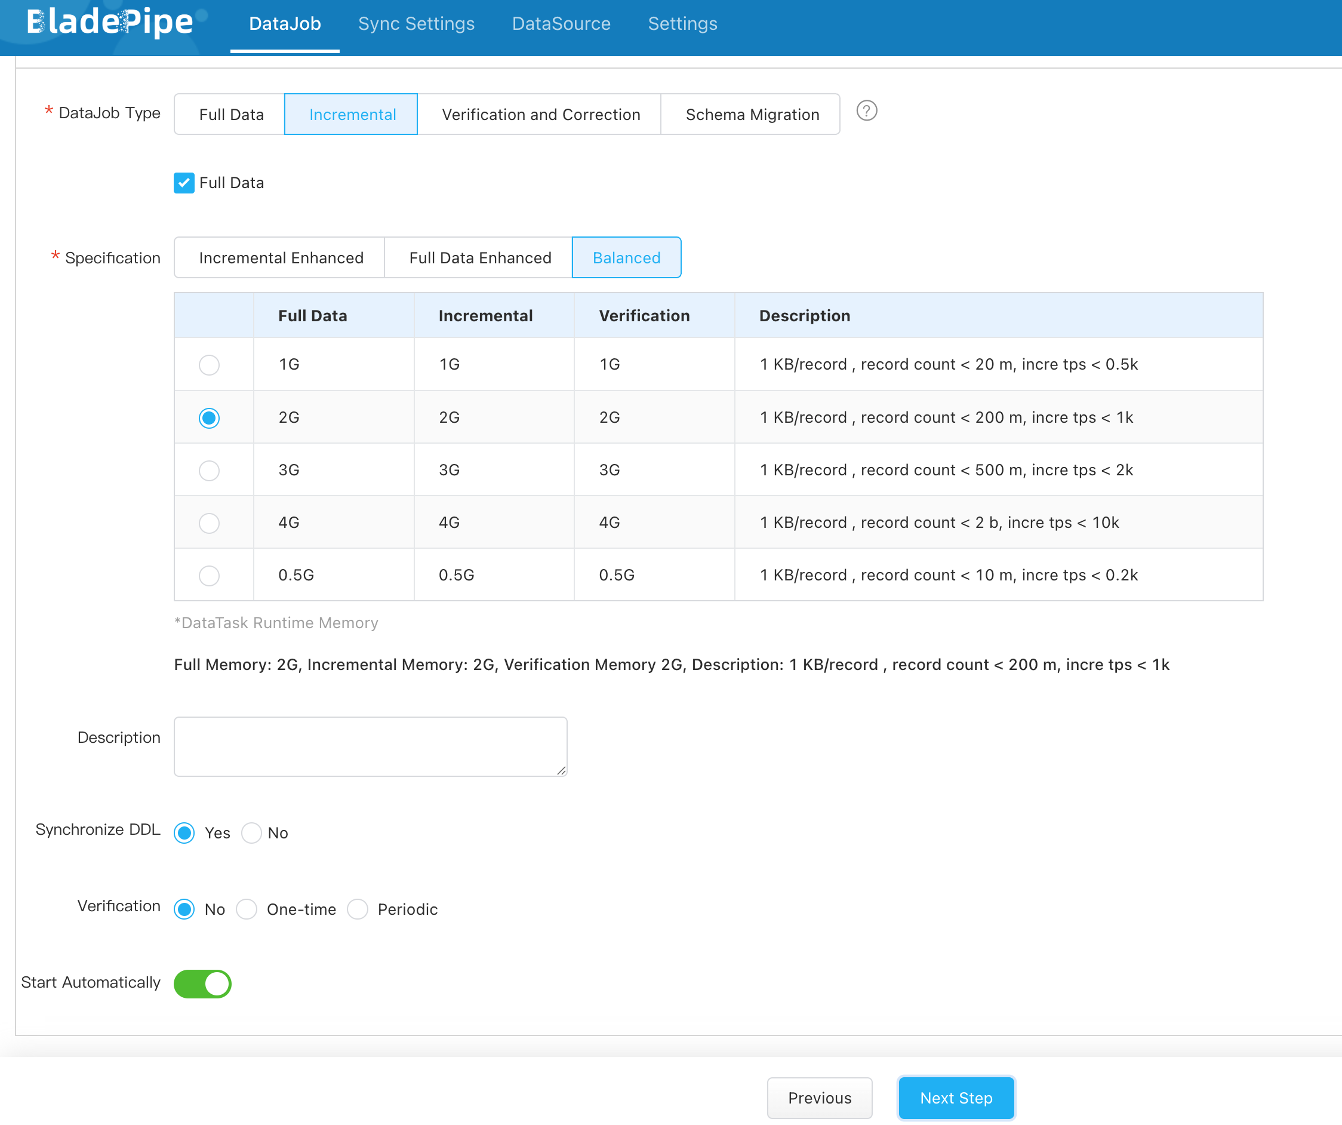Click into the Description text area
The height and width of the screenshot is (1125, 1342).
(x=370, y=746)
